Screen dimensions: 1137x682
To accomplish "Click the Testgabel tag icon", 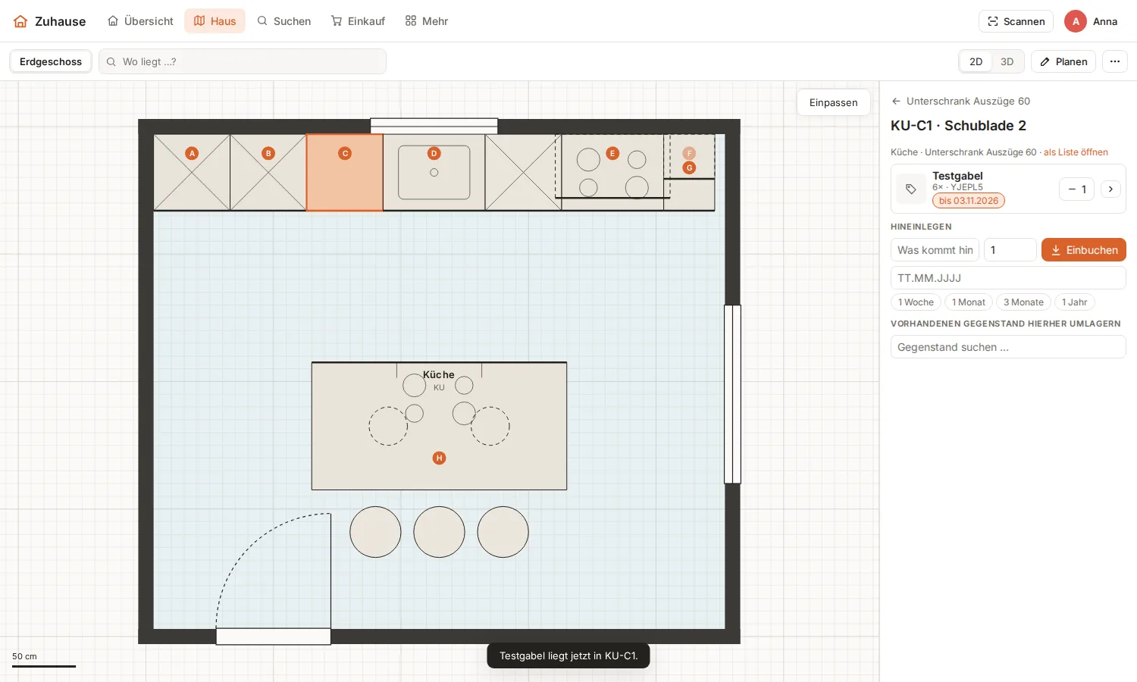I will 911,189.
